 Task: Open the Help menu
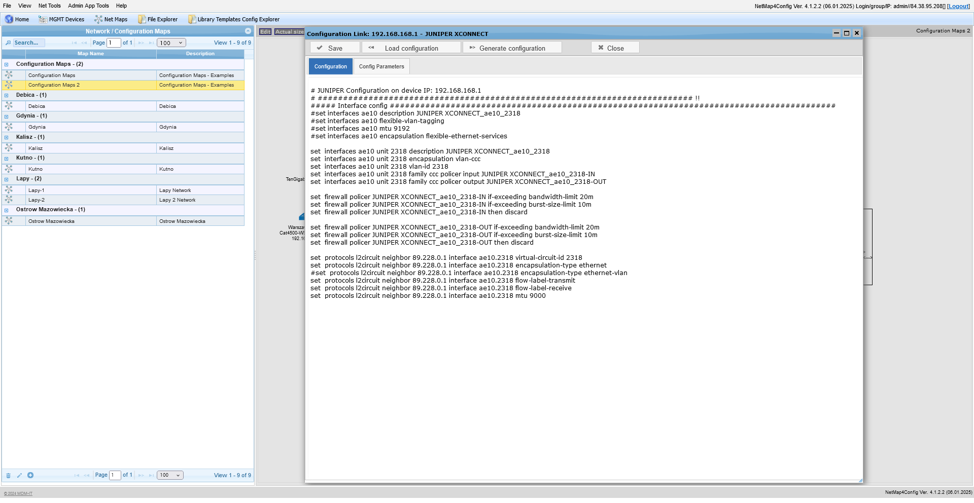(x=121, y=6)
